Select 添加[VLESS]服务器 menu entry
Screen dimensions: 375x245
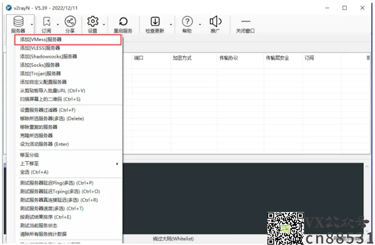coord(40,48)
